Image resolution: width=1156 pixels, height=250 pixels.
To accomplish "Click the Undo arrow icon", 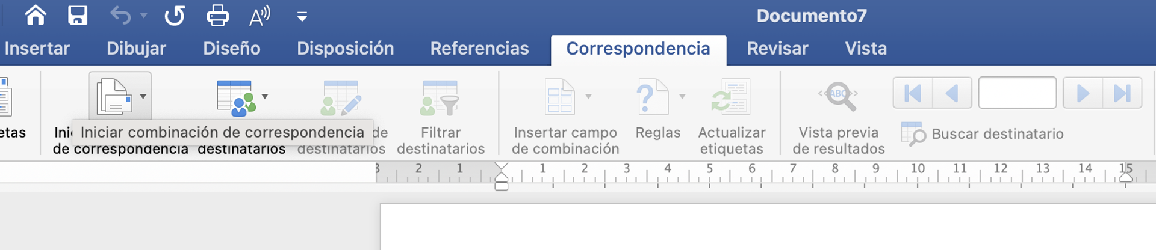I will (120, 15).
